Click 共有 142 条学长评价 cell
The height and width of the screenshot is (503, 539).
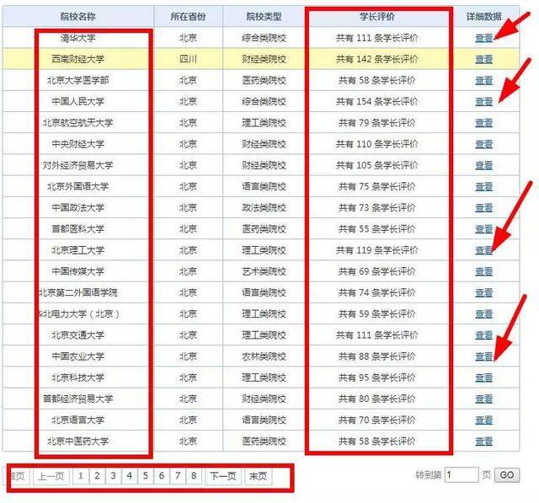click(x=377, y=59)
